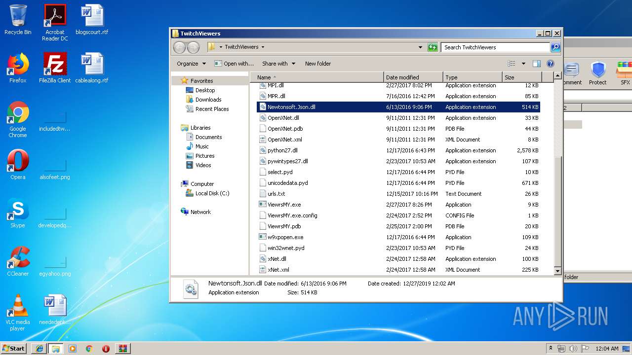The height and width of the screenshot is (355, 632).
Task: Launch CCleaner desktop shortcut
Action: 18,261
